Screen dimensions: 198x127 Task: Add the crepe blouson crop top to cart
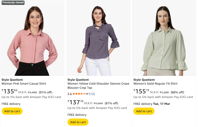click(x=78, y=122)
